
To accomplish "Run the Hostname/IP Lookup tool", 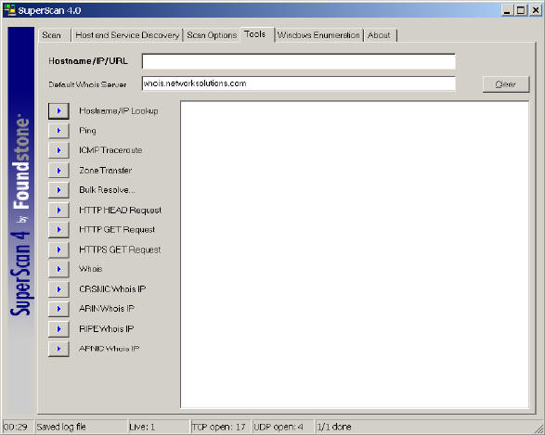I will pyautogui.click(x=58, y=111).
